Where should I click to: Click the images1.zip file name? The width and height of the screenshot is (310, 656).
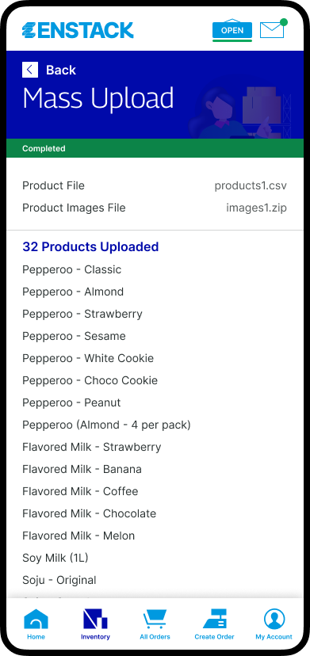pos(256,208)
